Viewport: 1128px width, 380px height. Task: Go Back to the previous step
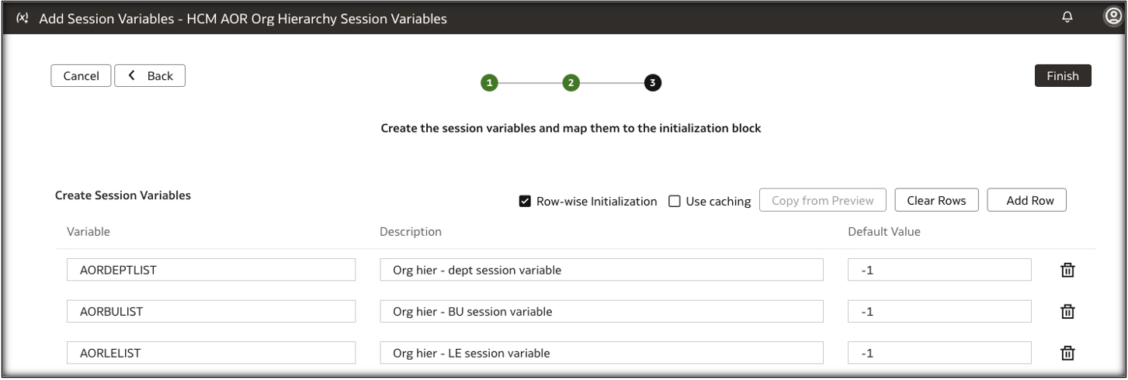pos(150,76)
